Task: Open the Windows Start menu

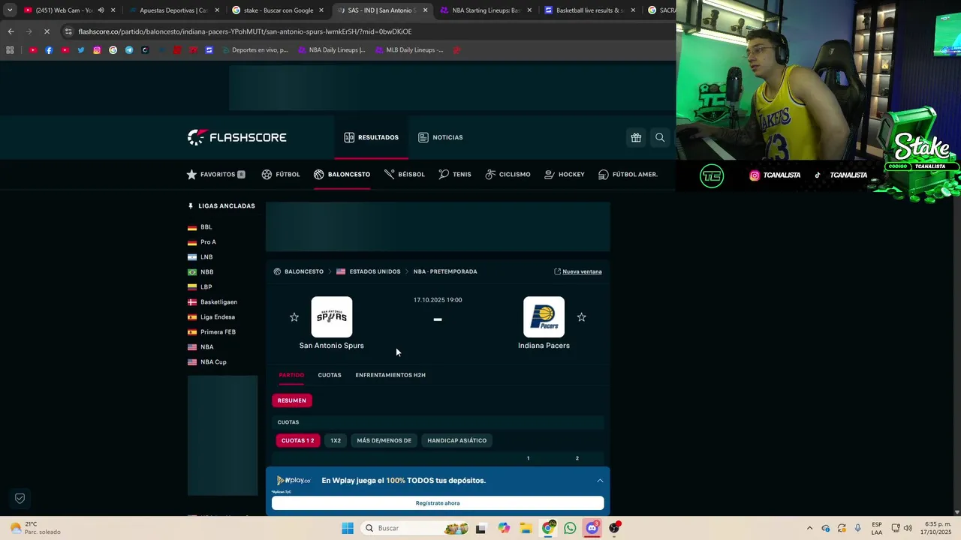Action: tap(348, 528)
